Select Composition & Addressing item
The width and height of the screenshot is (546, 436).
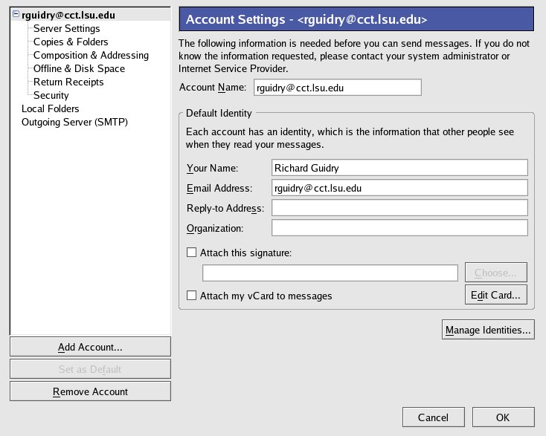[x=91, y=55]
